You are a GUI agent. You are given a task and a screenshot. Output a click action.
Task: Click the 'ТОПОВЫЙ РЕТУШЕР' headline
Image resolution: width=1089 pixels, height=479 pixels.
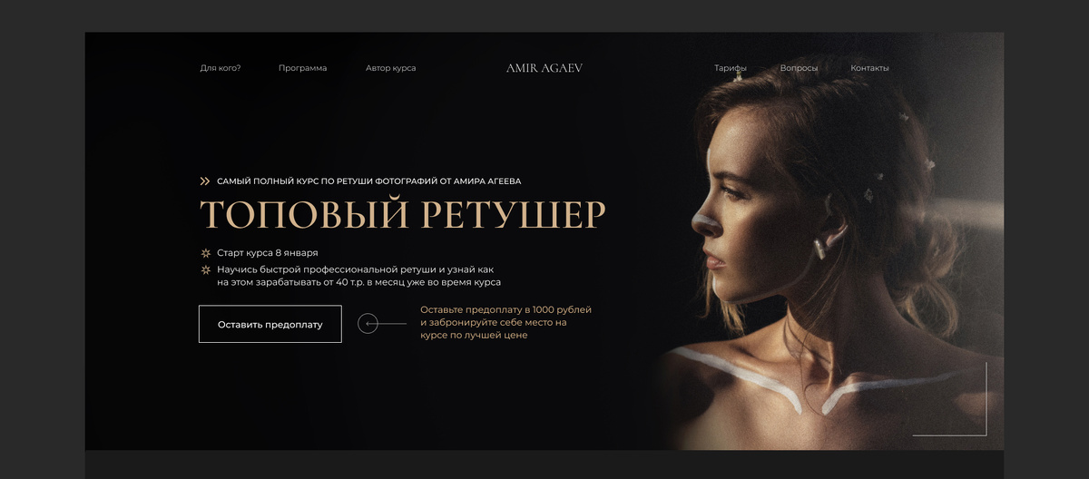click(402, 215)
